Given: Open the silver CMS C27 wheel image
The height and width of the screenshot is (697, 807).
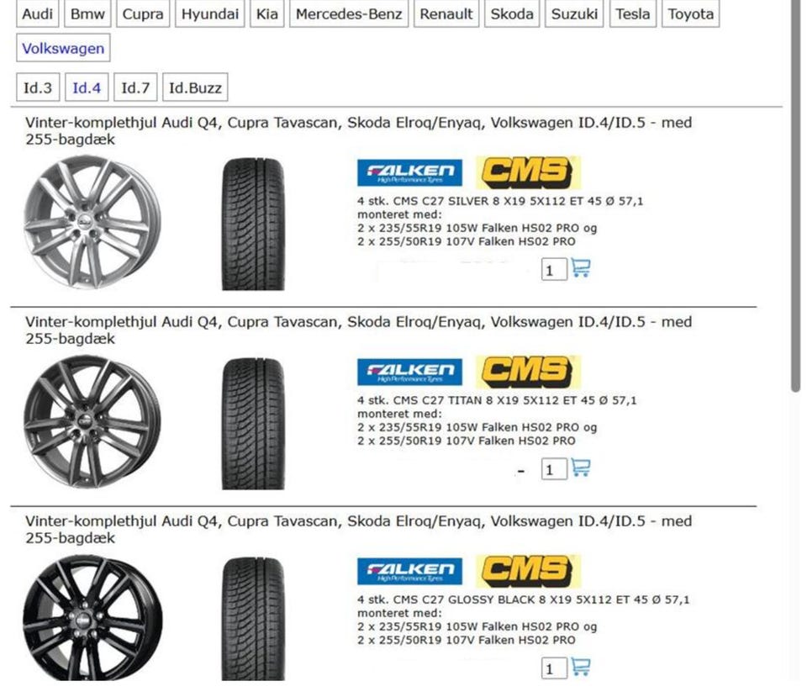Looking at the screenshot, I should point(92,223).
